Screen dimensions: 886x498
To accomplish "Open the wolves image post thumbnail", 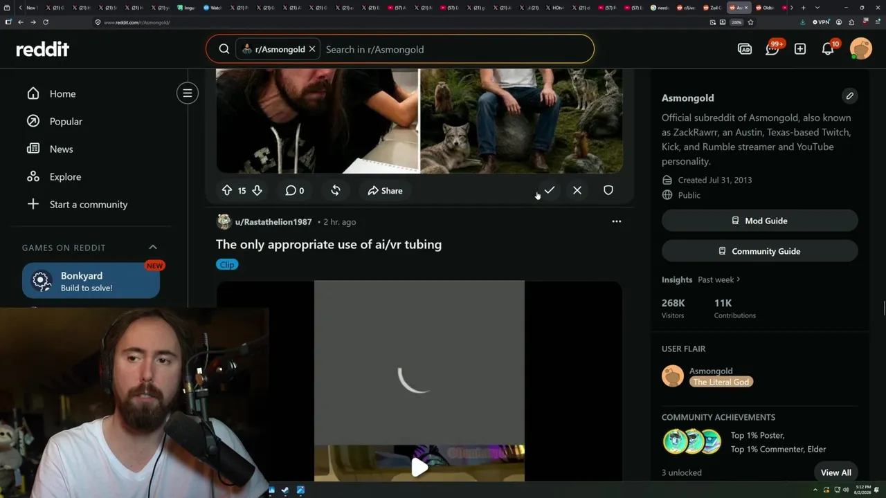I will (419, 120).
